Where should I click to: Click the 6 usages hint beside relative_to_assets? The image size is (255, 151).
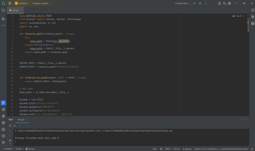[x=82, y=78]
